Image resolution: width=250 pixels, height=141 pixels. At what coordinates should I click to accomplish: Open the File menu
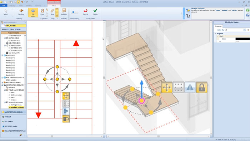pyautogui.click(x=4, y=6)
